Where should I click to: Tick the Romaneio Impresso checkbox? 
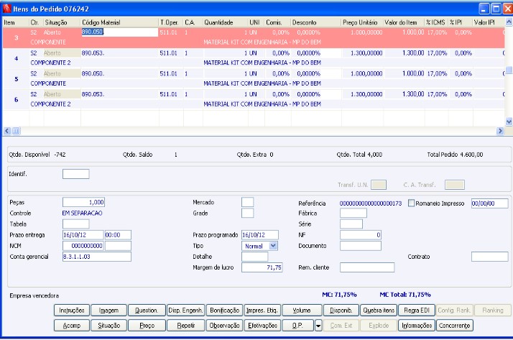(412, 203)
